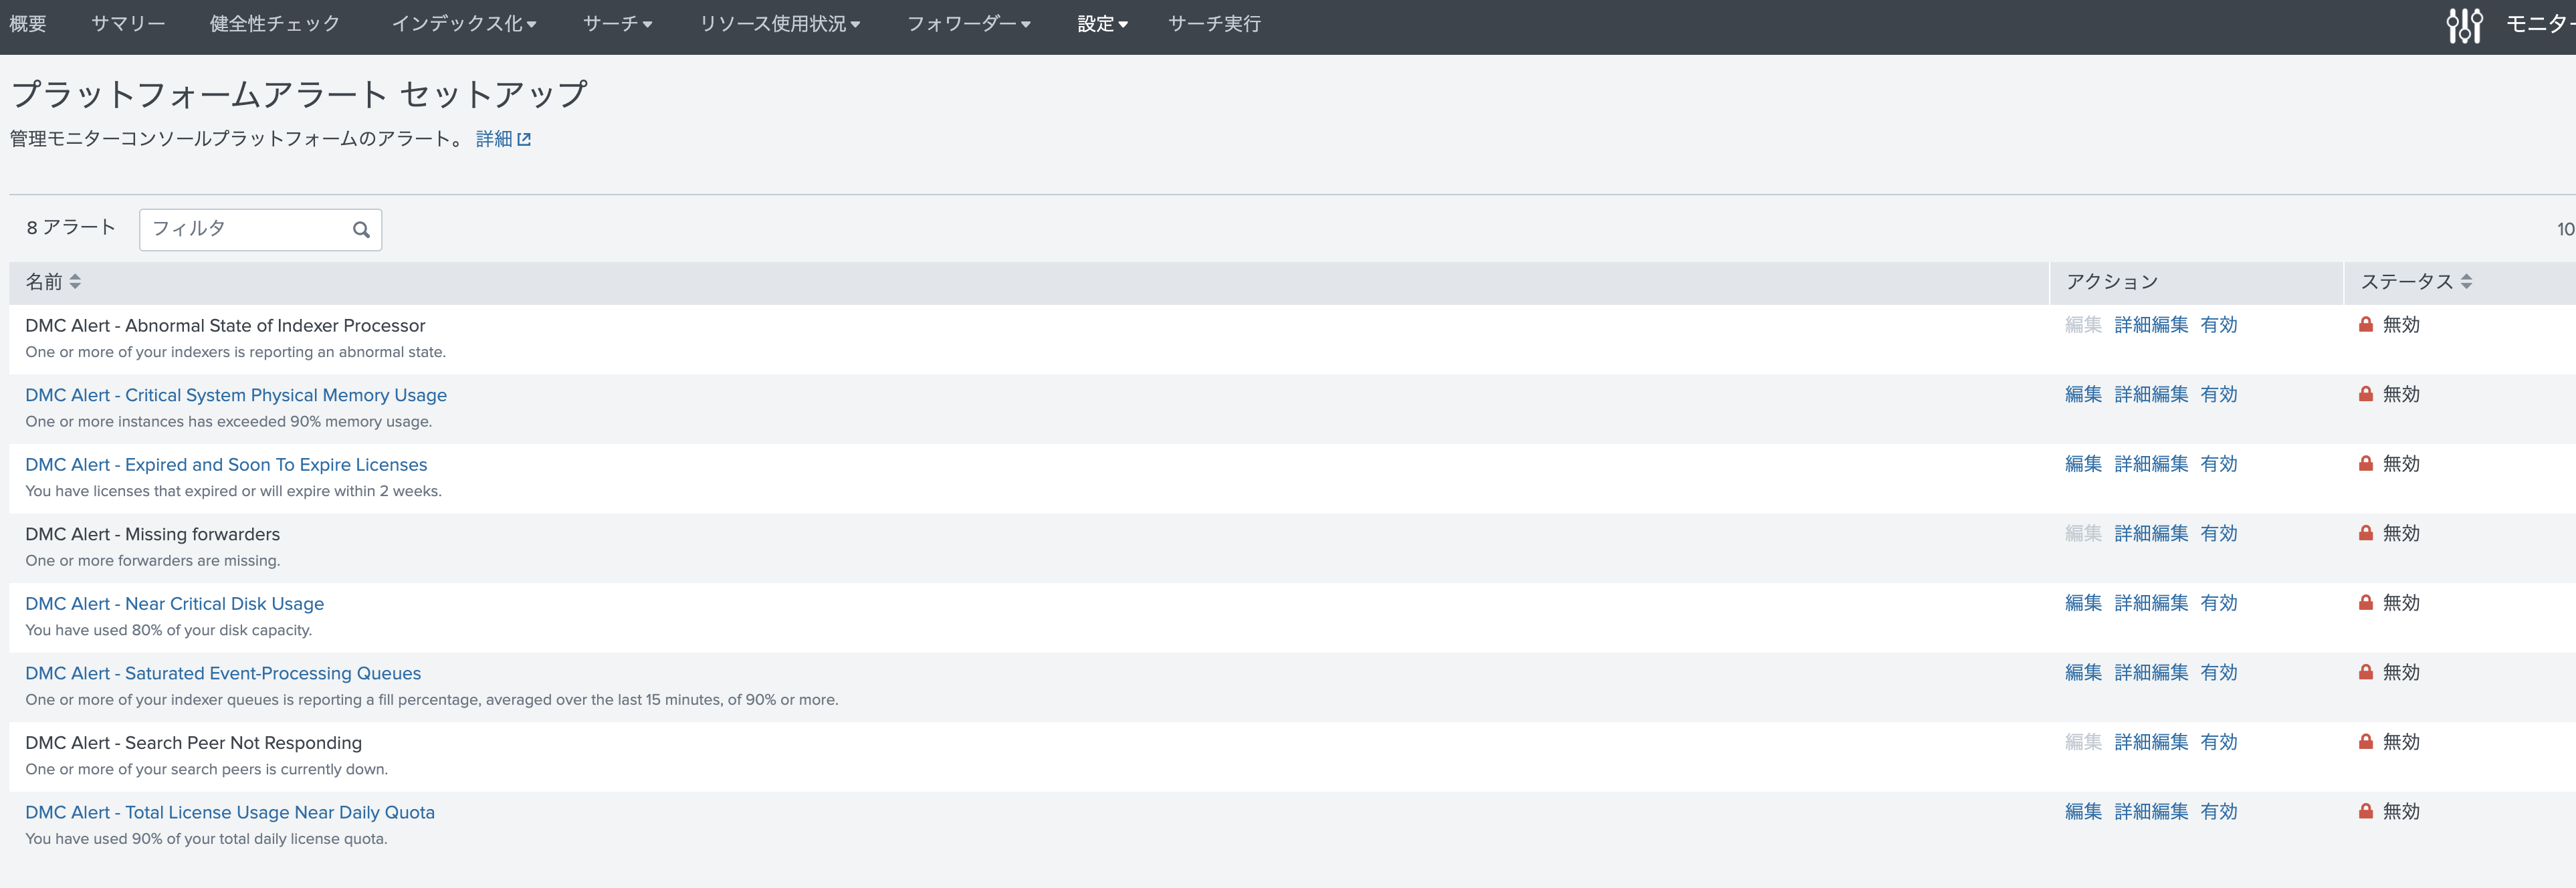This screenshot has height=888, width=2576.
Task: Click 詳細編集 for Total License Usage alert
Action: 2151,812
